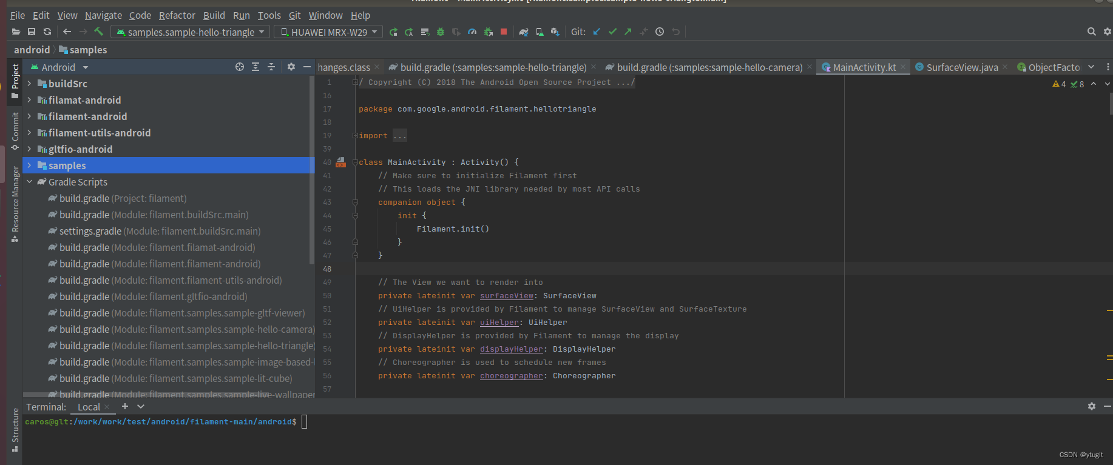Viewport: 1113px width, 465px height.
Task: Stop the app with the red square
Action: [x=504, y=32]
